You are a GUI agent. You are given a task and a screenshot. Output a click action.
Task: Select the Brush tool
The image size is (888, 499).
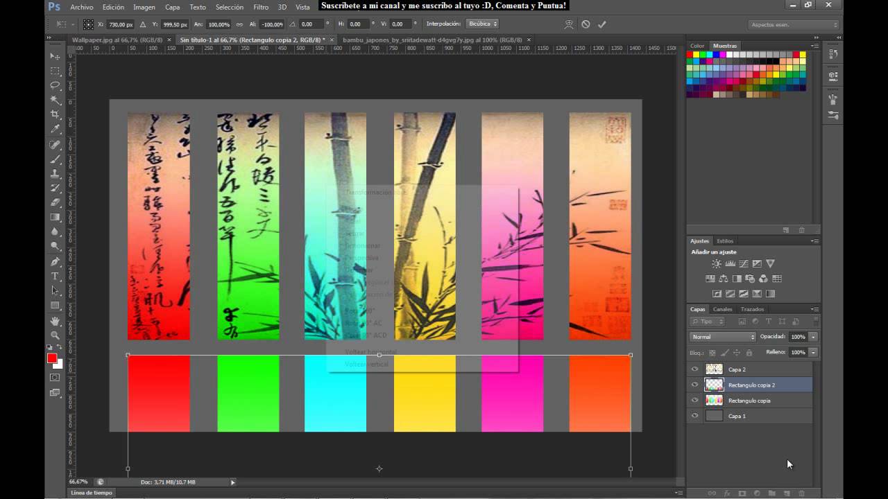[x=55, y=159]
